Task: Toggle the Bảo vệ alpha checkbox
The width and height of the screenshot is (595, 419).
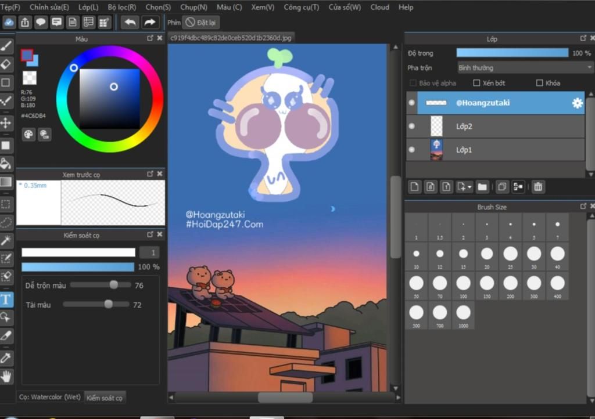Action: pos(413,83)
